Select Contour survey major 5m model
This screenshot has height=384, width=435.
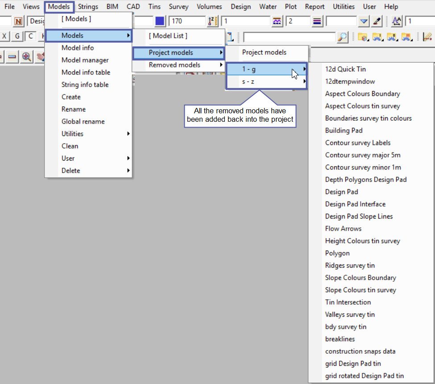(x=371, y=155)
